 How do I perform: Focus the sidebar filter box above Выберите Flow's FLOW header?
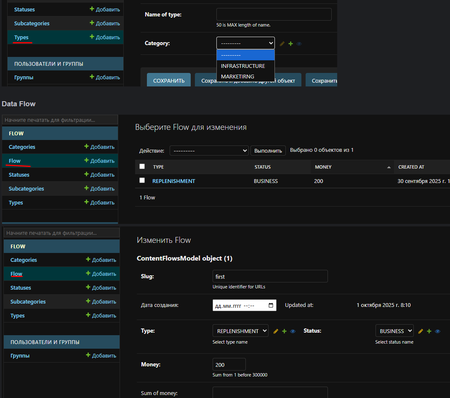tap(60, 120)
